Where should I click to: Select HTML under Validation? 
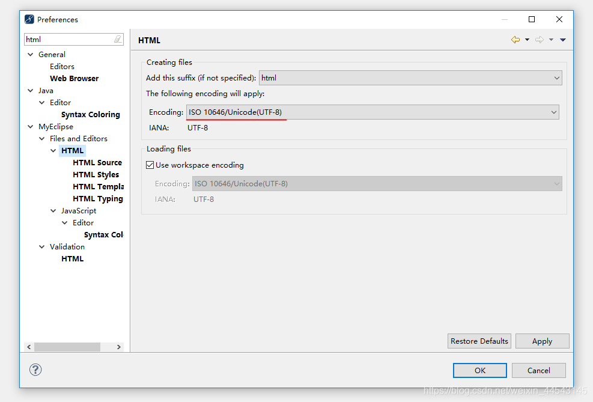pyautogui.click(x=72, y=258)
